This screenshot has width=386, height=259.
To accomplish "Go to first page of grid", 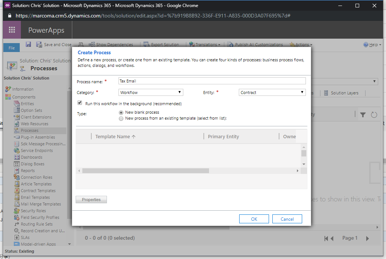I will [326, 239].
